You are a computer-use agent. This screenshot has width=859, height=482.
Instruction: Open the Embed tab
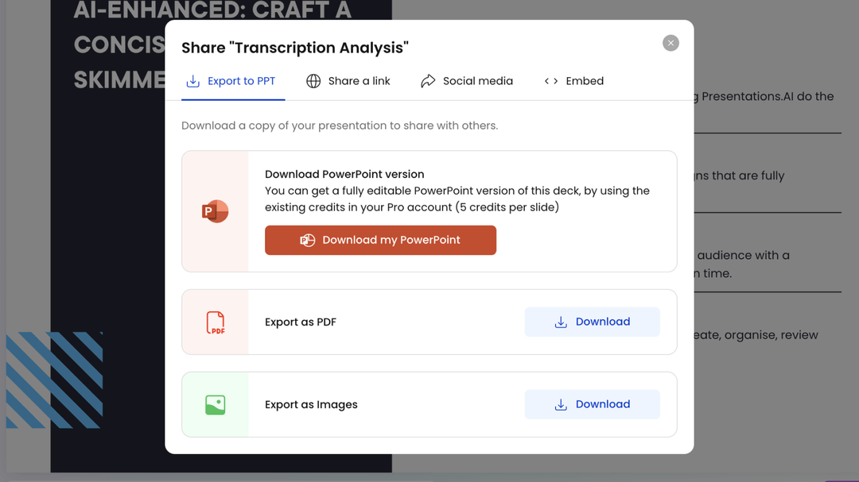click(x=574, y=80)
